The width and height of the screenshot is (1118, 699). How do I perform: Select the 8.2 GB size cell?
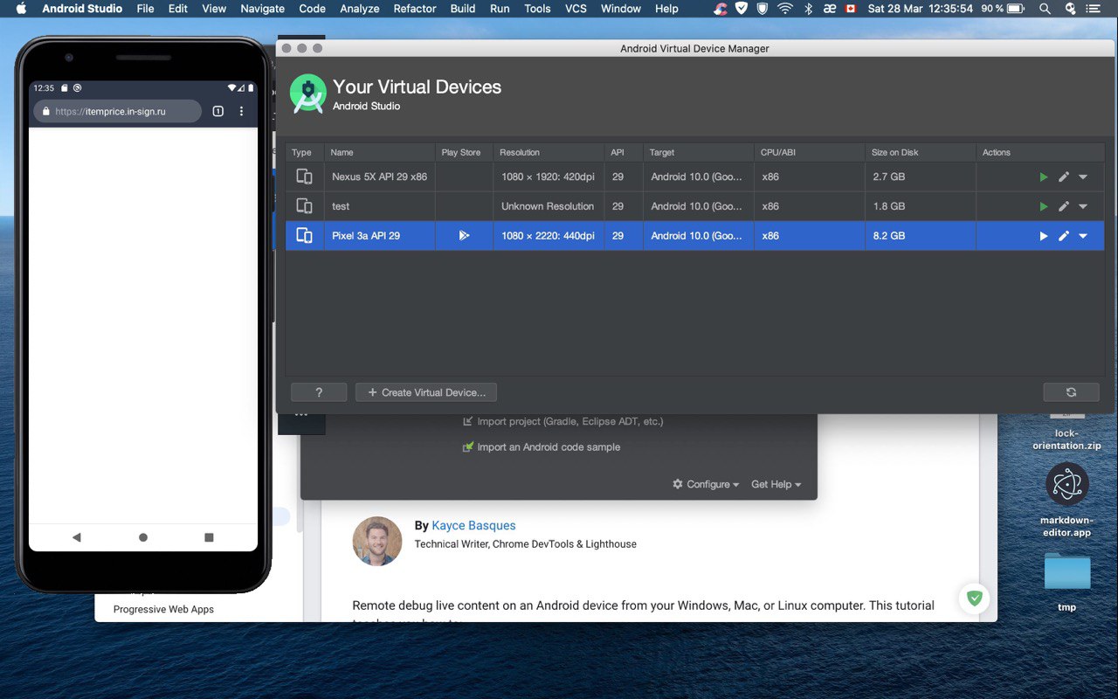[921, 236]
